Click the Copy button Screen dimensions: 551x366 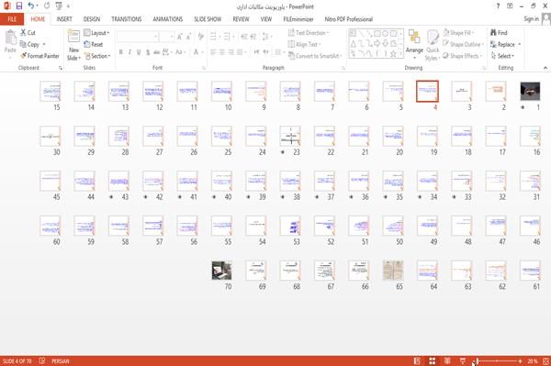30,45
